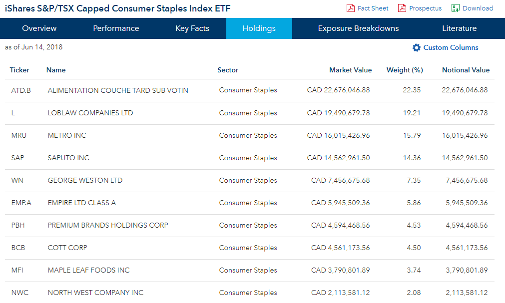Viewport: 505px width, 303px height.
Task: Click the Download link text
Action: pos(478,8)
